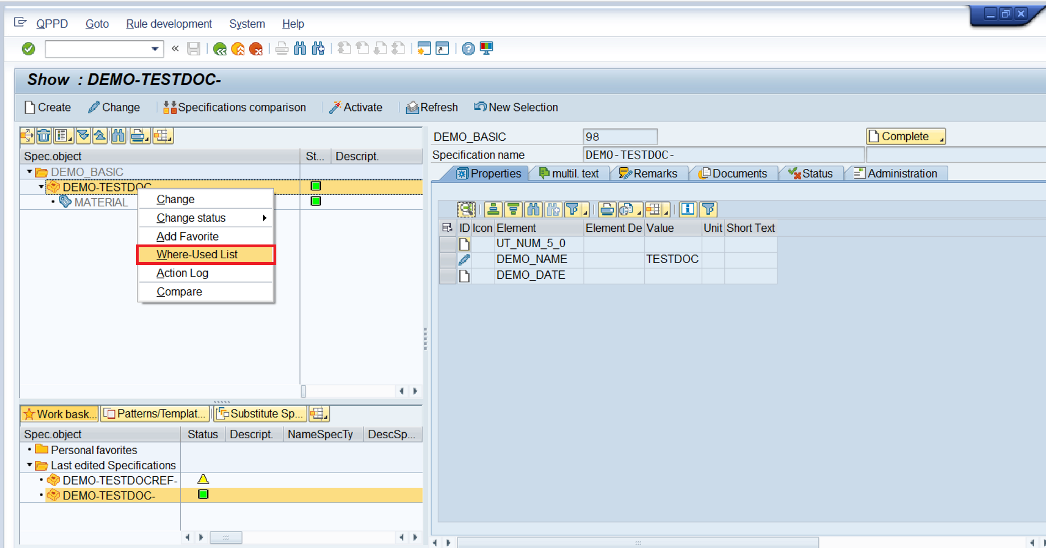
Task: Collapse Last edited Specifications folder
Action: pyautogui.click(x=29, y=465)
